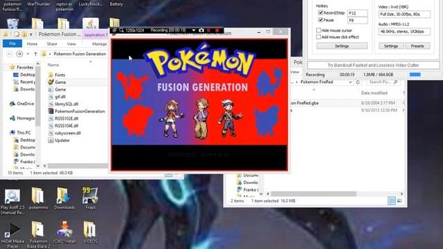Stop recording with the red stop square
This screenshot has width=443, height=249.
tap(217, 30)
